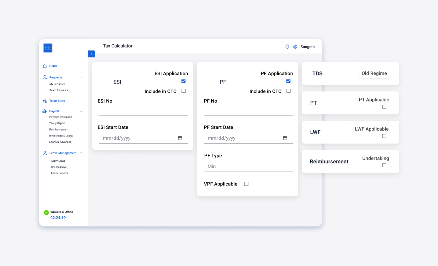Go to Home in sidebar
438x266 pixels.
(53, 66)
